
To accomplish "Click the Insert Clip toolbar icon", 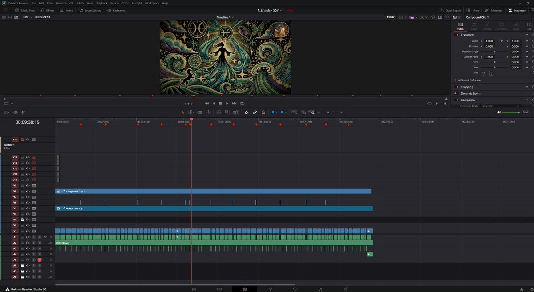I will [x=218, y=112].
